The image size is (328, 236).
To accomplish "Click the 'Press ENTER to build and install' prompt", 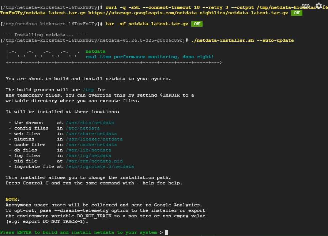I will [79, 232].
